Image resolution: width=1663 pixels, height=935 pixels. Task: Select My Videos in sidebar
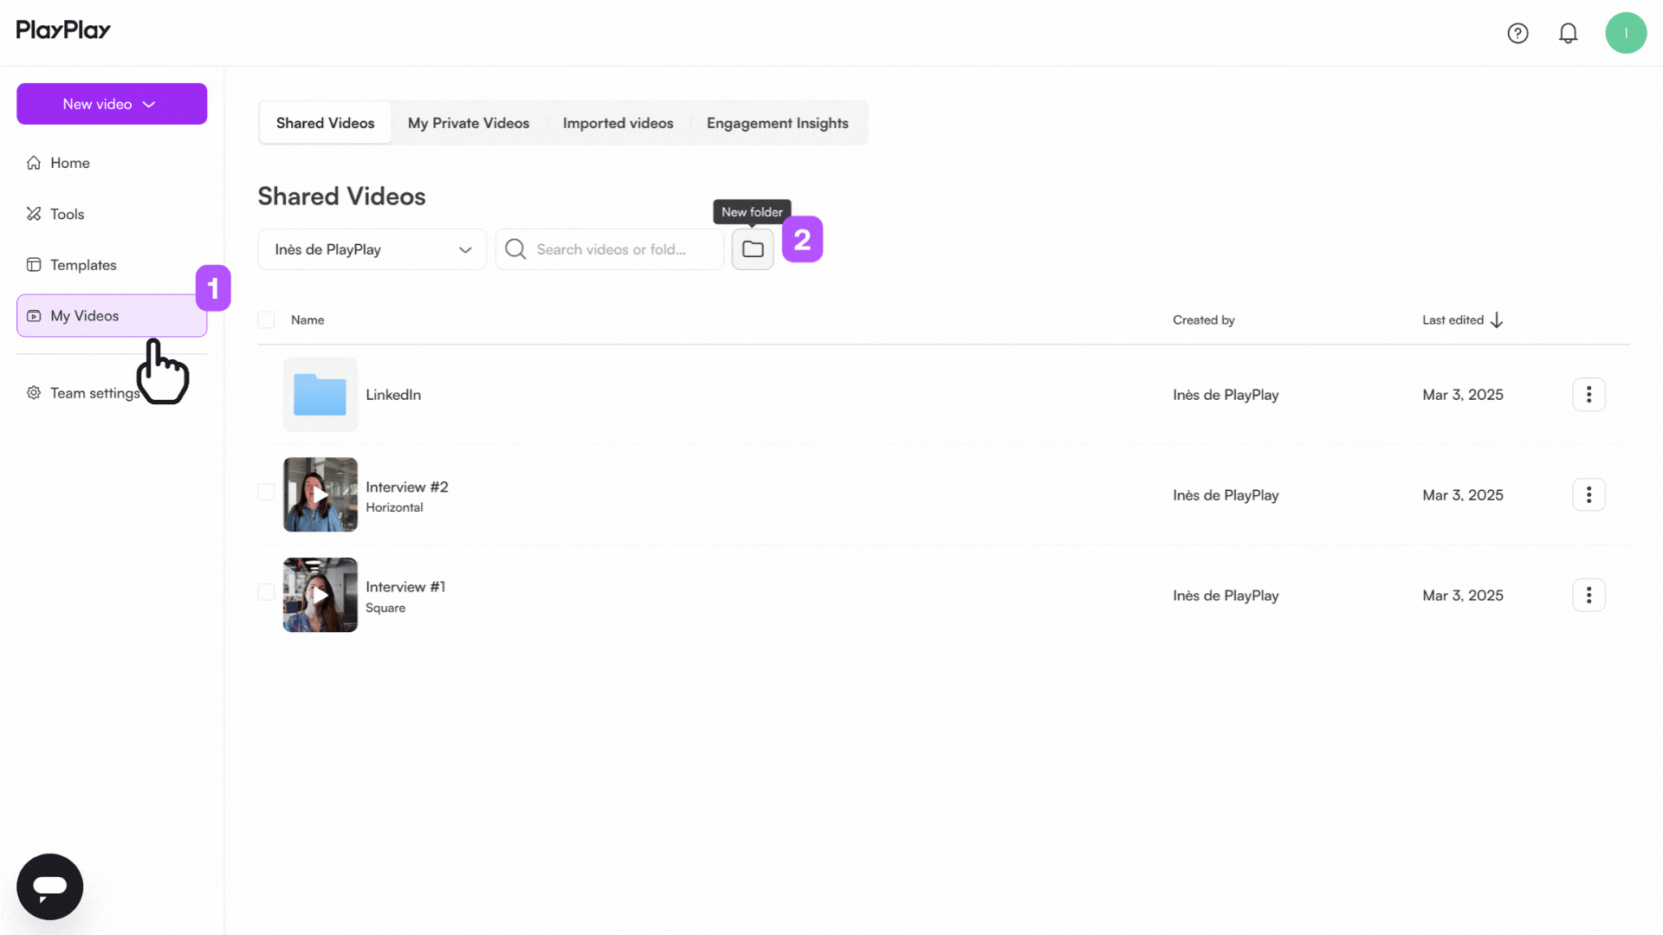[x=112, y=316]
